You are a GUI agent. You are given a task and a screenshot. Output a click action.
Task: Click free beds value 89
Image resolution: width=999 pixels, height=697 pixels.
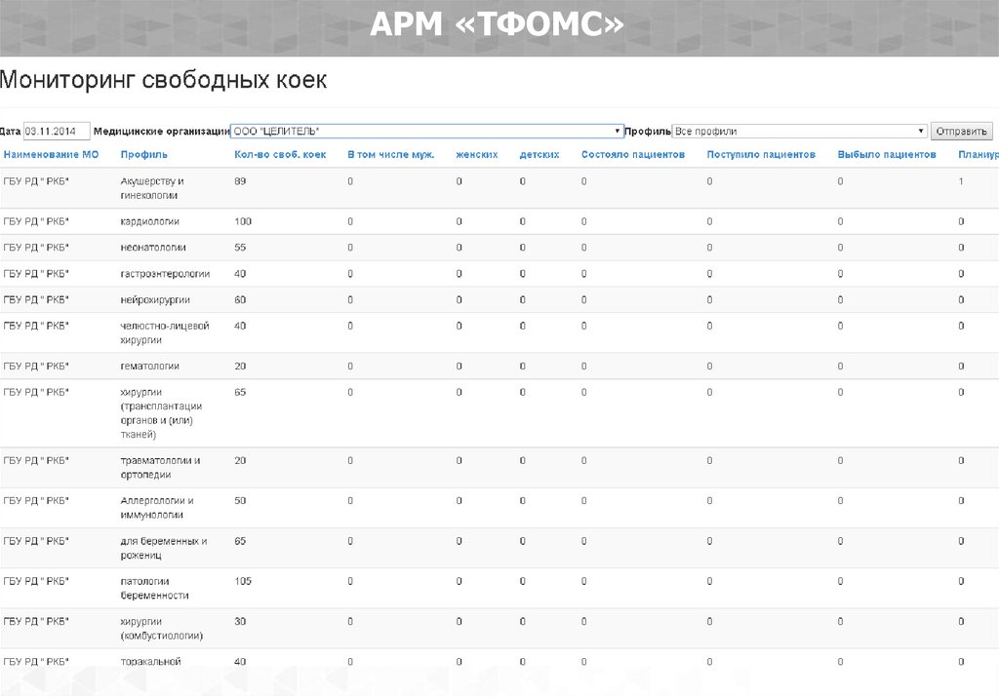pyautogui.click(x=240, y=181)
